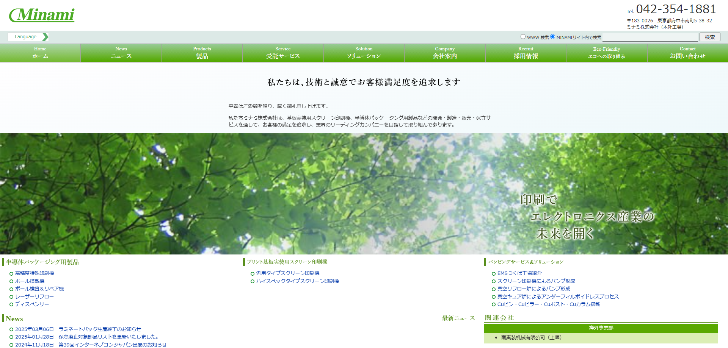Open the News ニュース menu

(x=121, y=53)
